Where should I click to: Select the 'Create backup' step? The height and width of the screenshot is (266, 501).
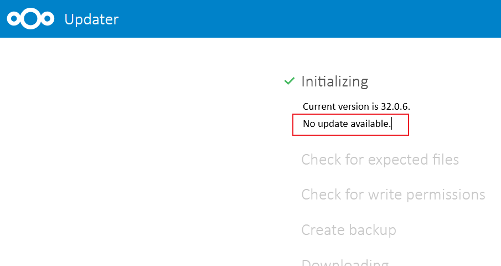[x=348, y=229]
